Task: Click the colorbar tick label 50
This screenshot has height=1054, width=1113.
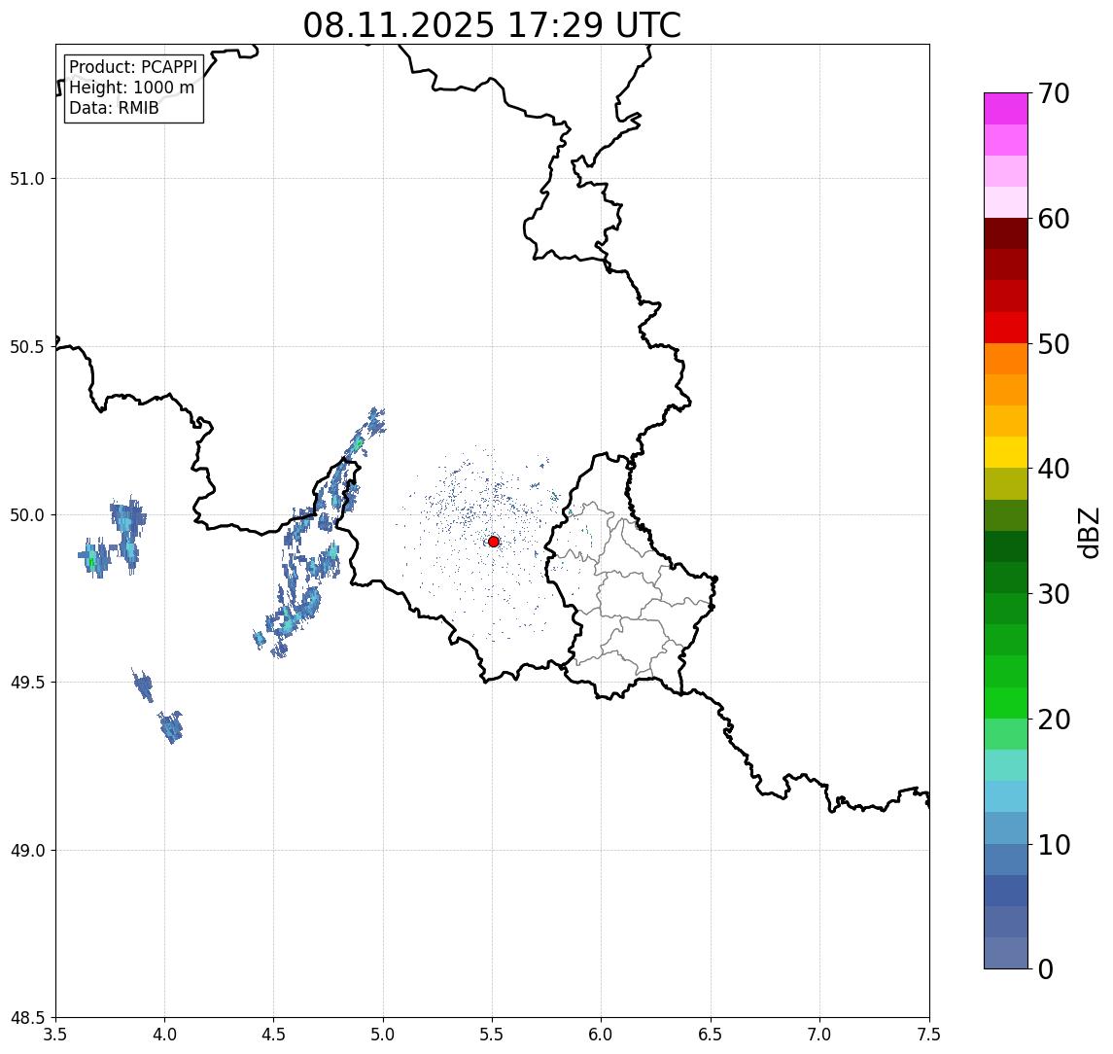Action: (1054, 344)
